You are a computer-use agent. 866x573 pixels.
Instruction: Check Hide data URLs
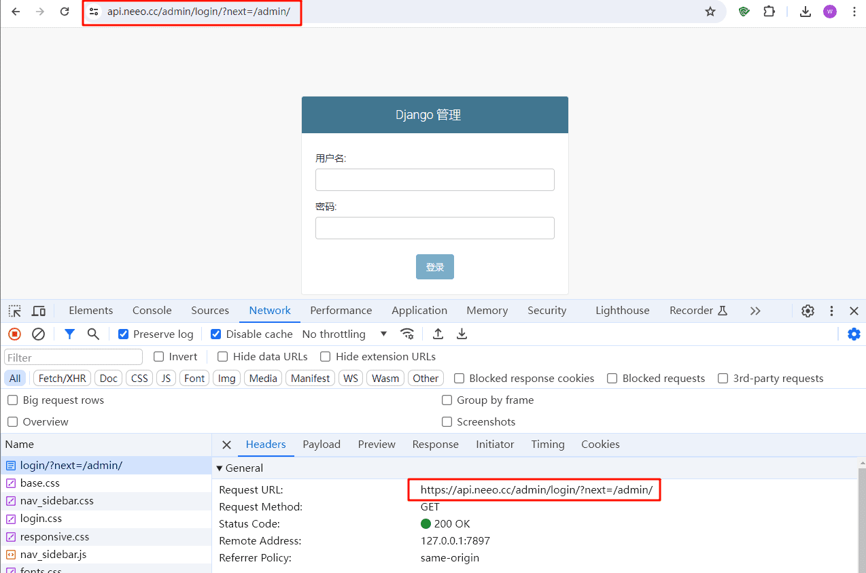pos(223,356)
